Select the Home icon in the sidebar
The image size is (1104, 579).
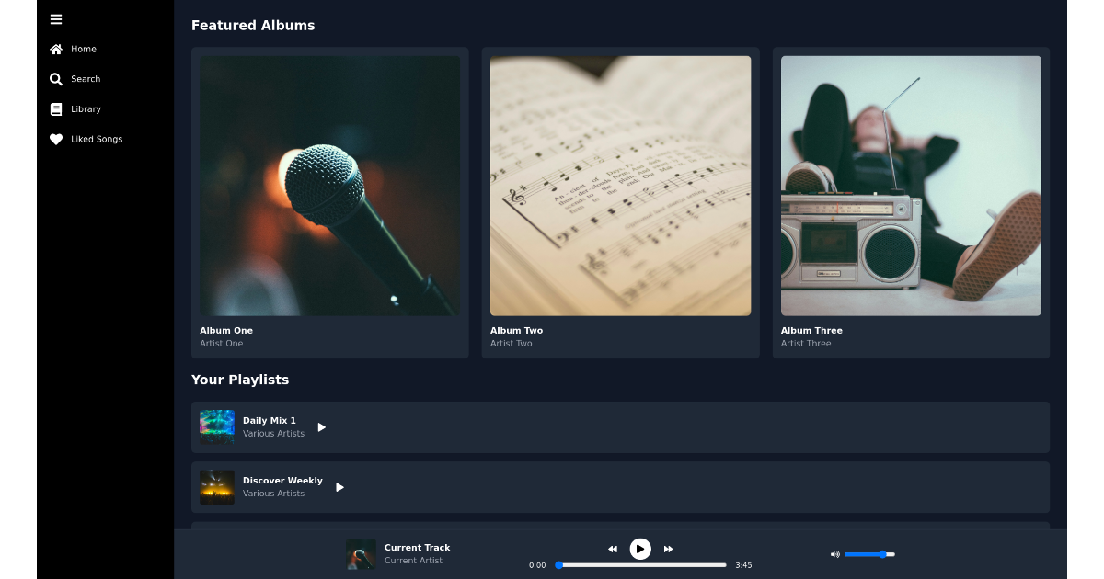click(56, 49)
